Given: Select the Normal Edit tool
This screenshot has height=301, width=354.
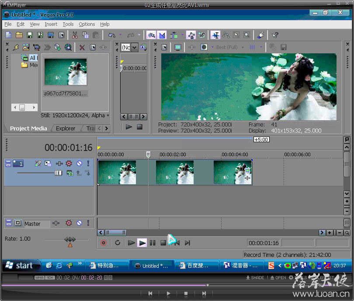Looking at the screenshot, I should point(215,35).
